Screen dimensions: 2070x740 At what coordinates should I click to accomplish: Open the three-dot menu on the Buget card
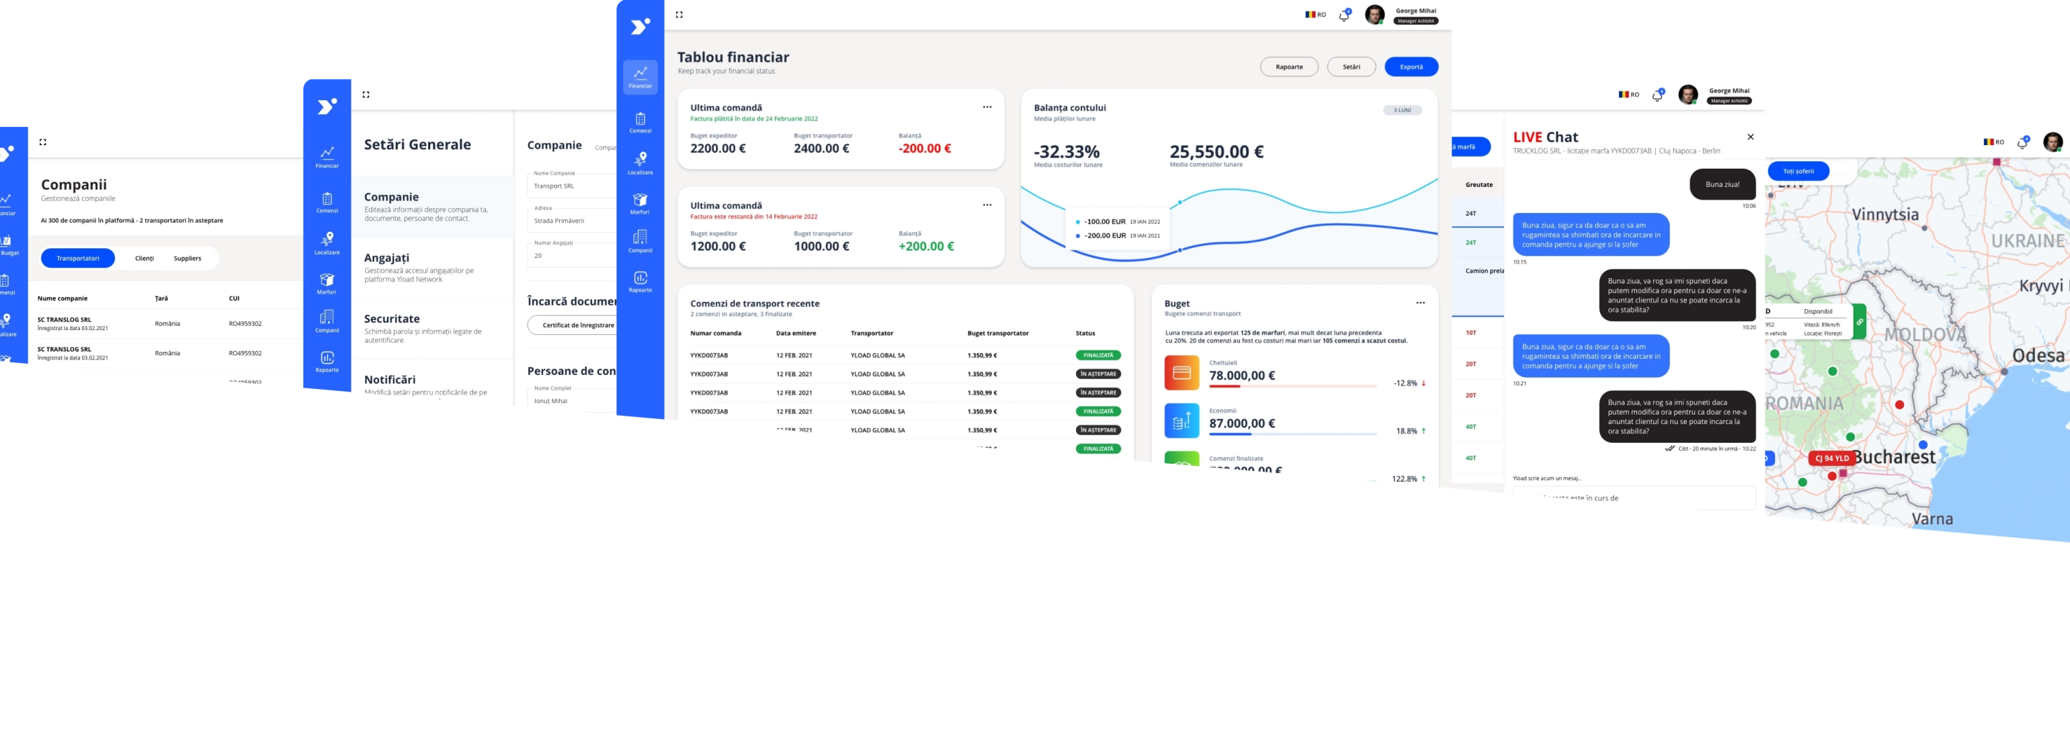click(x=1420, y=303)
